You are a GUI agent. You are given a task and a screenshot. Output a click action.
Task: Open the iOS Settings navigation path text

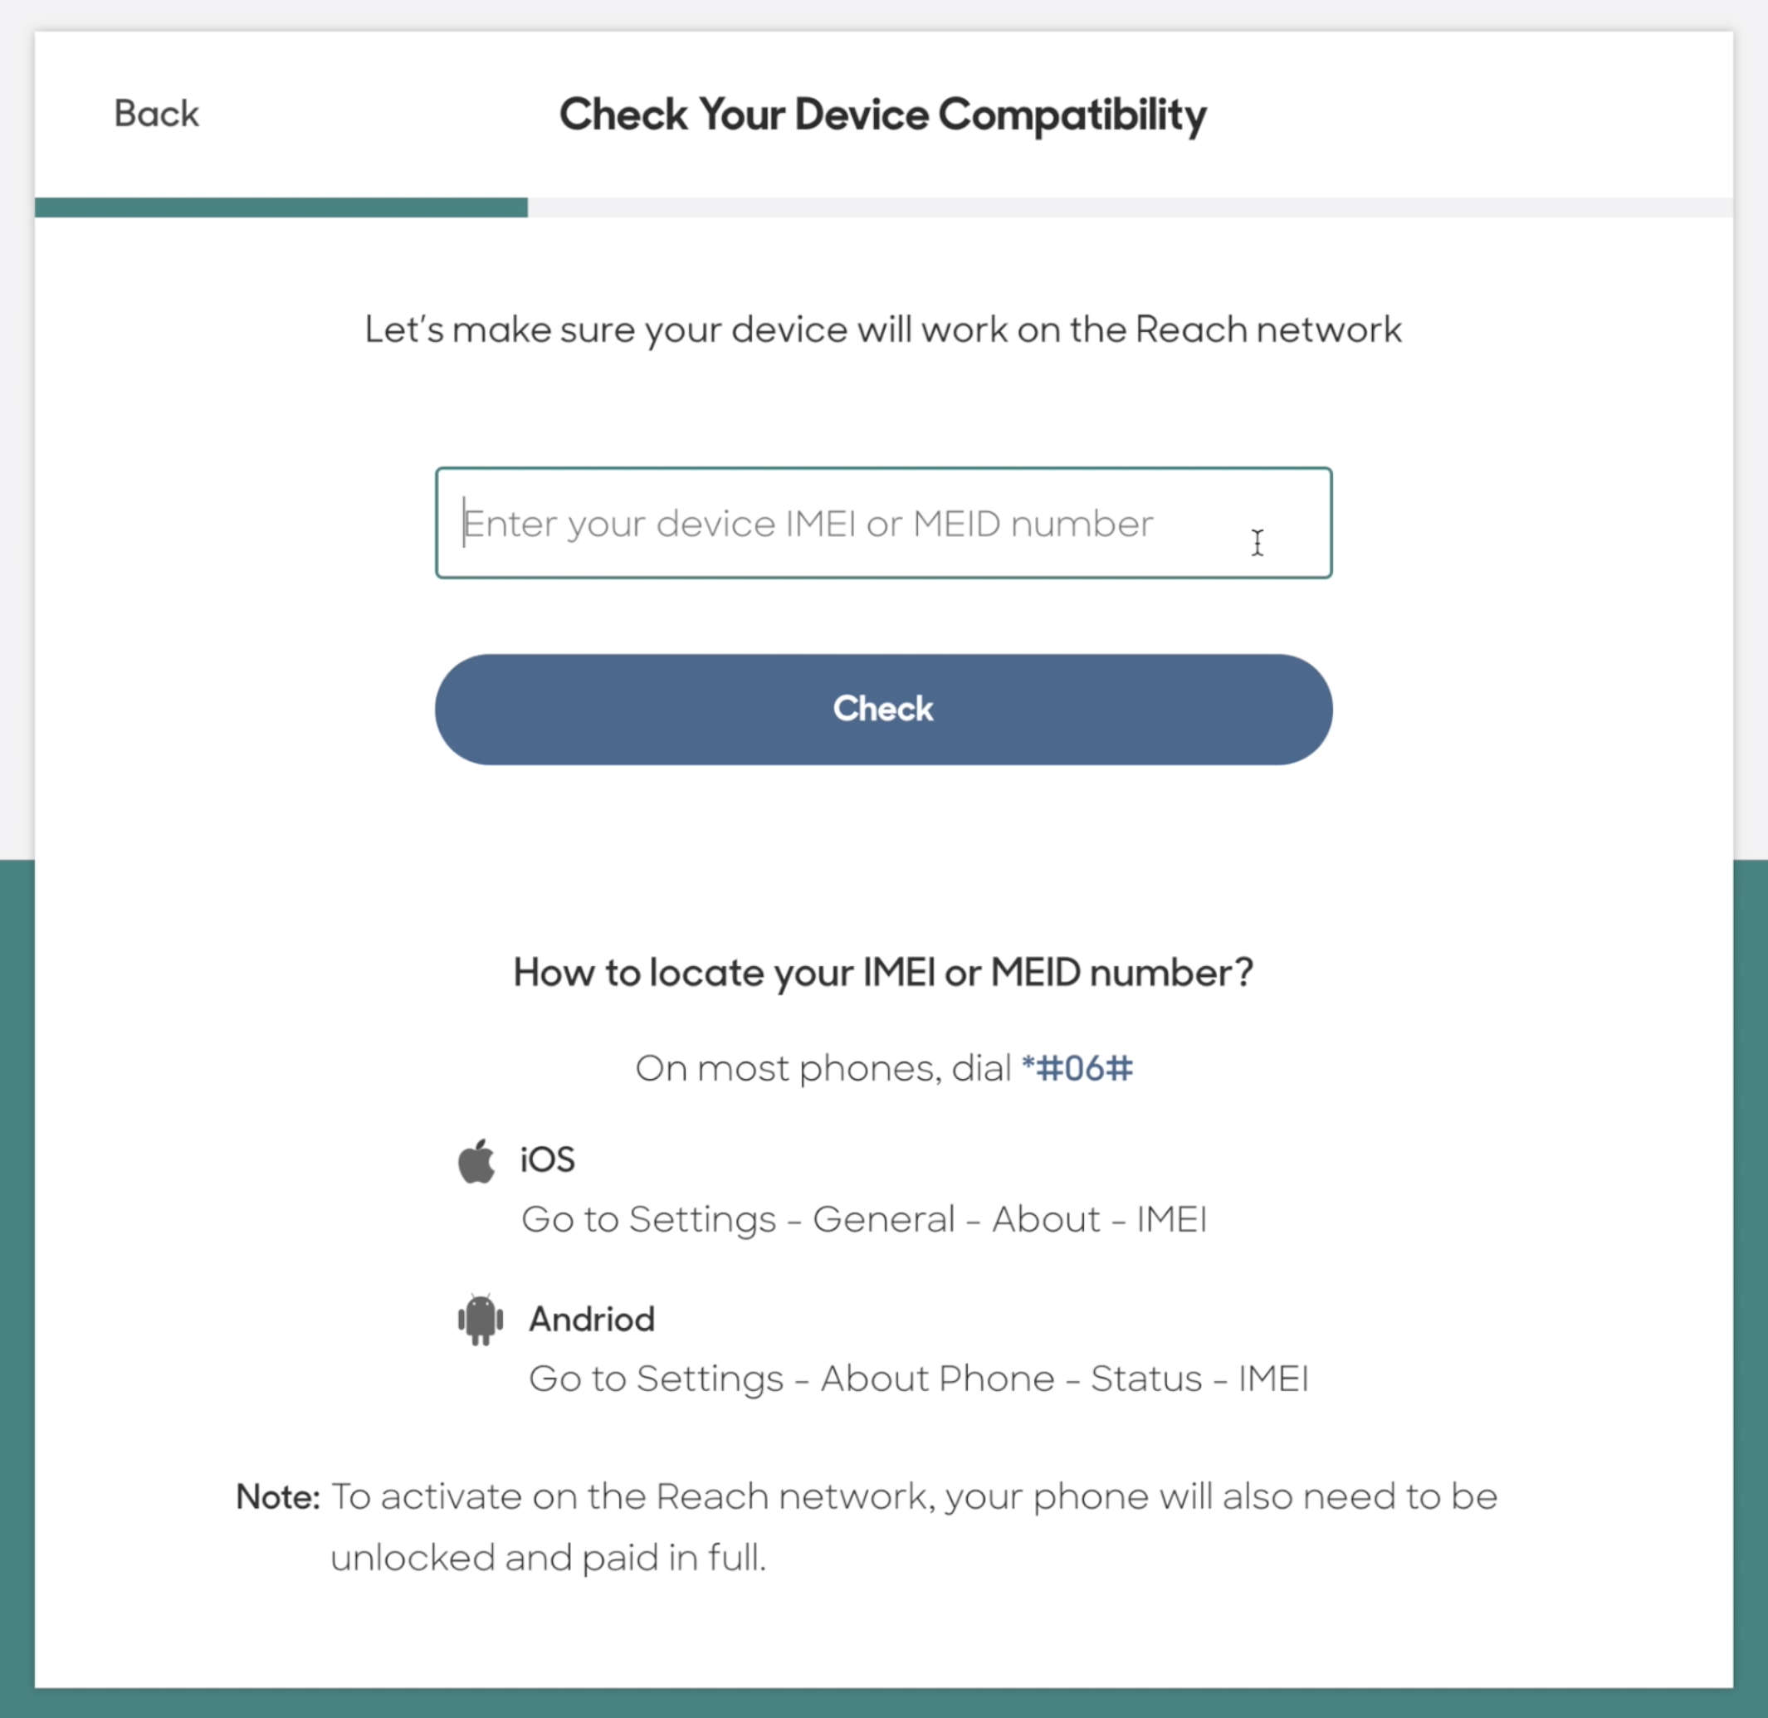point(865,1219)
